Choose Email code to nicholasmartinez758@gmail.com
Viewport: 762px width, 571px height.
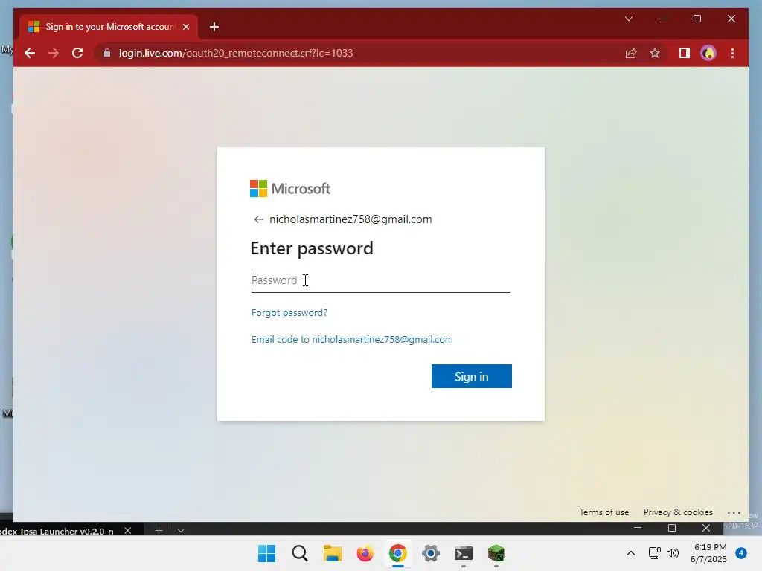352,339
